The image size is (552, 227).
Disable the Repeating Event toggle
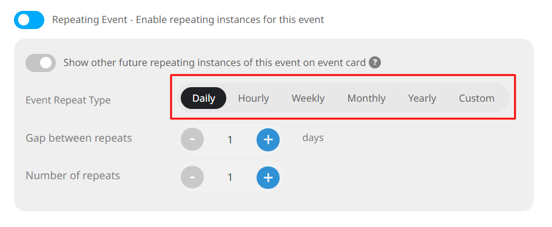(29, 20)
